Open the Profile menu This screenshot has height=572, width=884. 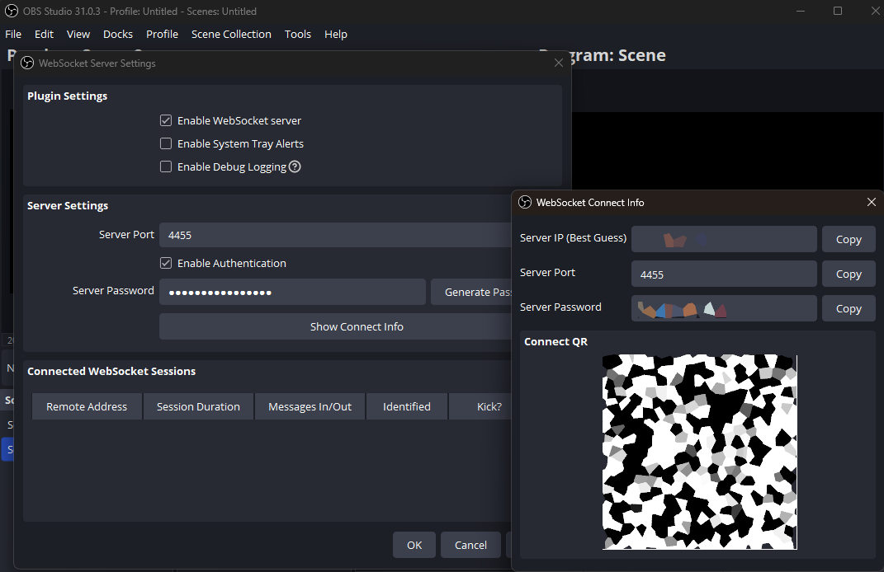(x=162, y=35)
